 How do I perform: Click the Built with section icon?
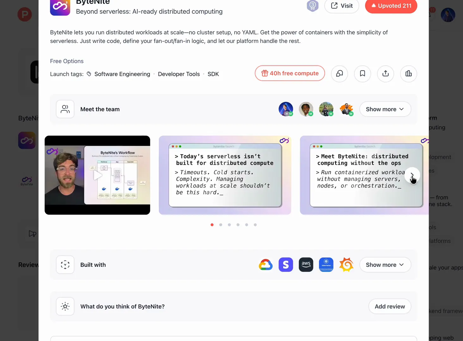coord(65,265)
